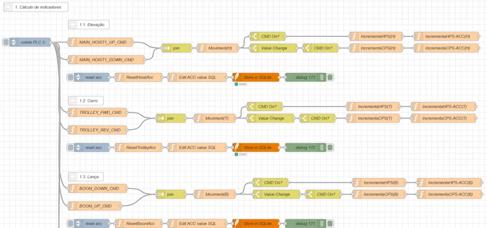Select the Store in SQLite node in the Trolley row
The height and width of the screenshot is (228, 487).
coord(256,148)
